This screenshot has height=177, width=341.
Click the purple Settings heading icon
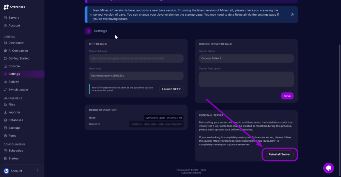point(88,31)
